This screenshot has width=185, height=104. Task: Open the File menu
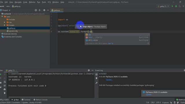click(1, 2)
